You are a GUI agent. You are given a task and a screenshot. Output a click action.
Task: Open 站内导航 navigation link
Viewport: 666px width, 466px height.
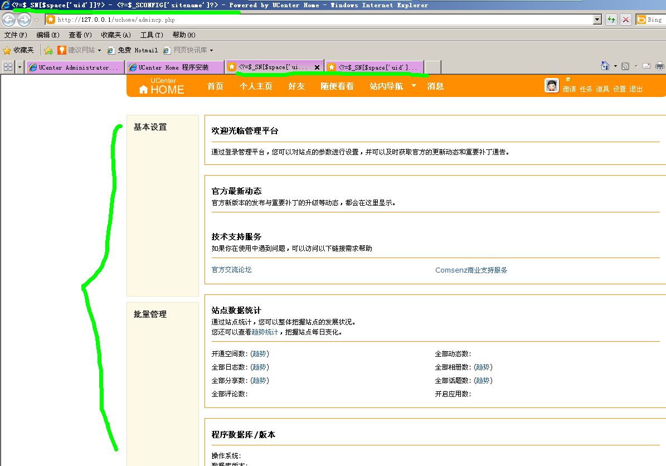386,86
